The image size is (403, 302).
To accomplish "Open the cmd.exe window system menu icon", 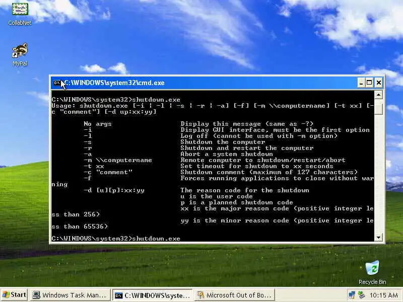I will [x=57, y=83].
